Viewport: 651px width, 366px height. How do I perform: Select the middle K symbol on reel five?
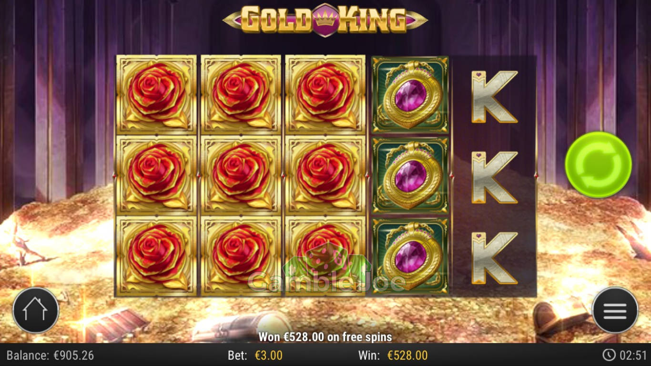tap(494, 177)
